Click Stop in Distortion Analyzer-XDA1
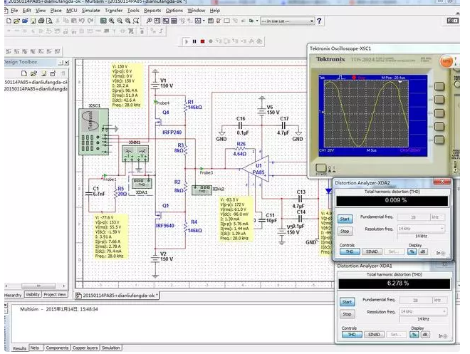The width and height of the screenshot is (470, 354). tap(346, 314)
